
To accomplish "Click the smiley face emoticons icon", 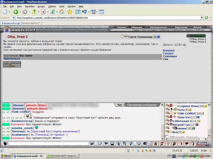I will click(x=139, y=143).
